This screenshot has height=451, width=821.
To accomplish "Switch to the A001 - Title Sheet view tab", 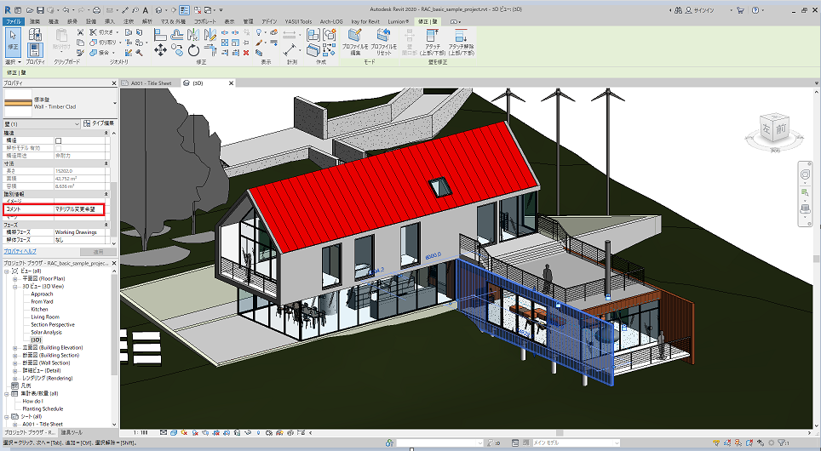I will pyautogui.click(x=151, y=83).
